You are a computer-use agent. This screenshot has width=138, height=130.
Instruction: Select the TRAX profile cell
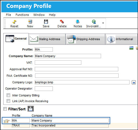point(21,125)
